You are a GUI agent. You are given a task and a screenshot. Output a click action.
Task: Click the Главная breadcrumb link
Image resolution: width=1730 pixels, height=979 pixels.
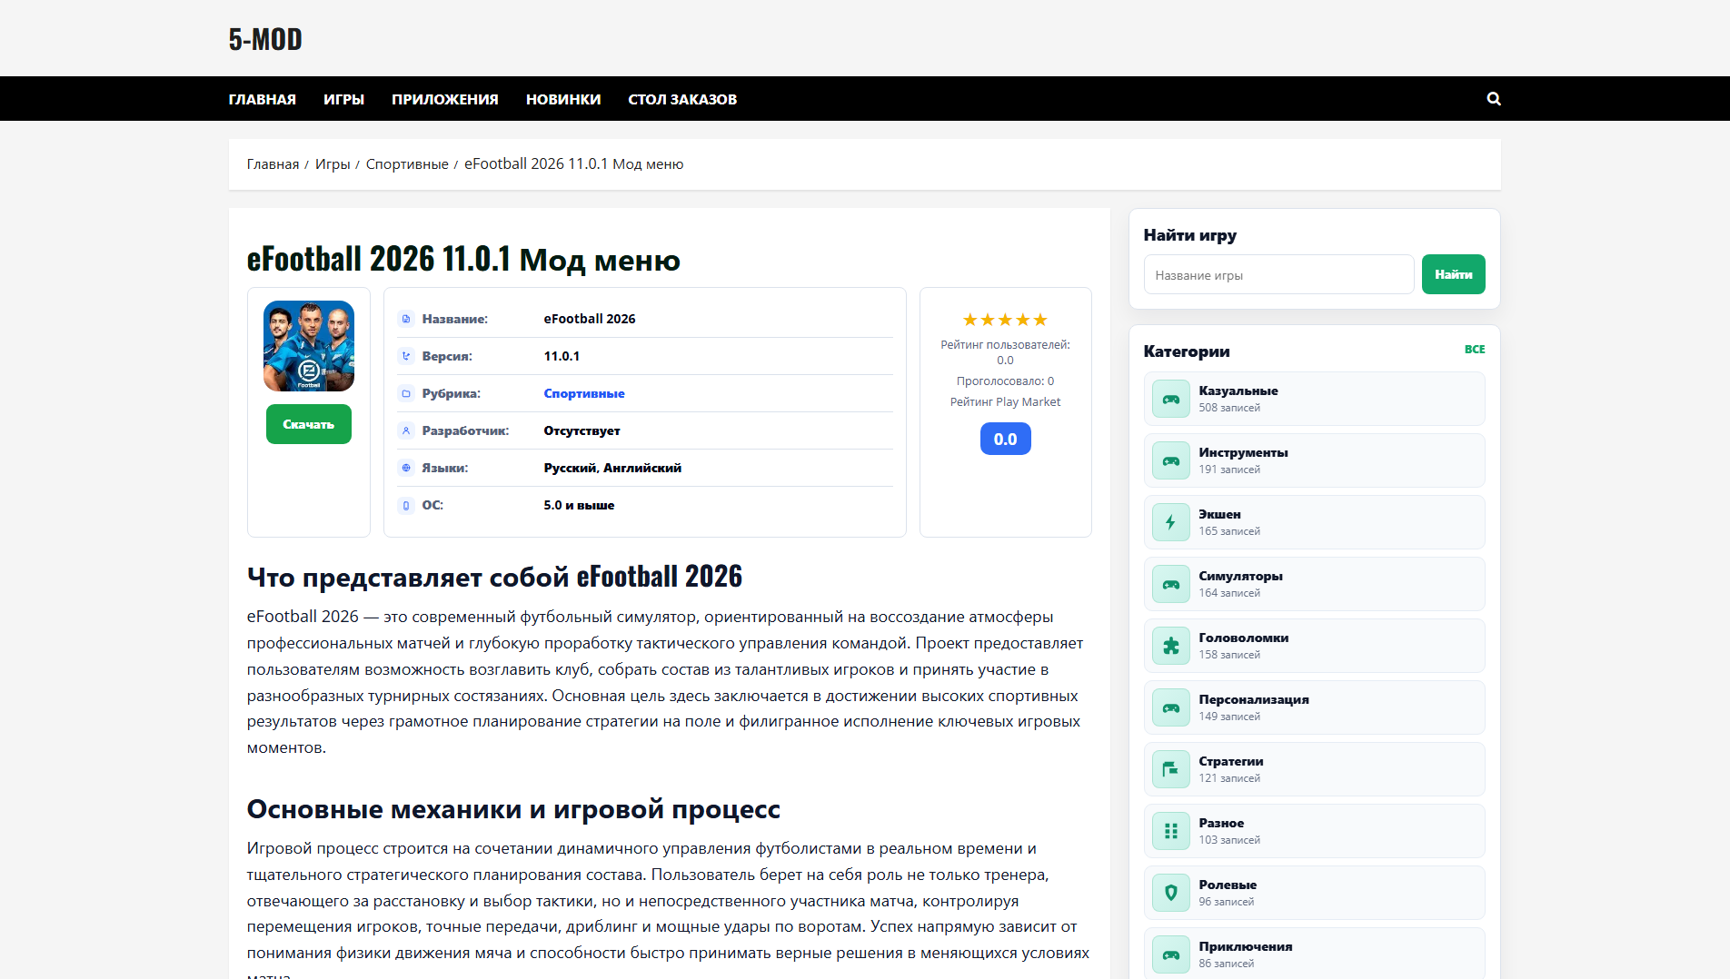(x=273, y=164)
